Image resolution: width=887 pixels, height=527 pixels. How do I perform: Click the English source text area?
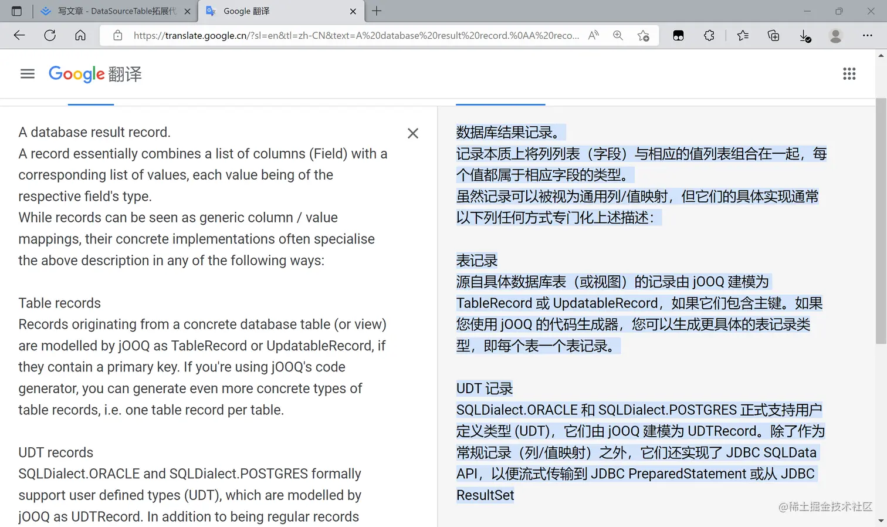tap(203, 325)
